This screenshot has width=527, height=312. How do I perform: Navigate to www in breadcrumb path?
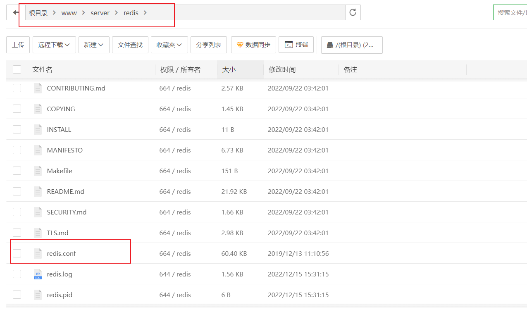(x=69, y=13)
